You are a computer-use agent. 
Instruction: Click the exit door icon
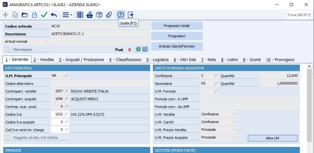point(131,15)
